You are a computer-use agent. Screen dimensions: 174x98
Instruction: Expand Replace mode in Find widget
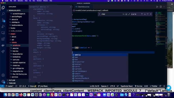pos(100,14)
